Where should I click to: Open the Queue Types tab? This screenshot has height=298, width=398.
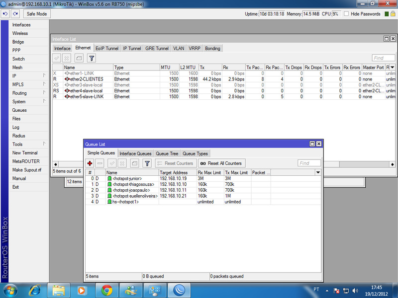[x=195, y=153]
